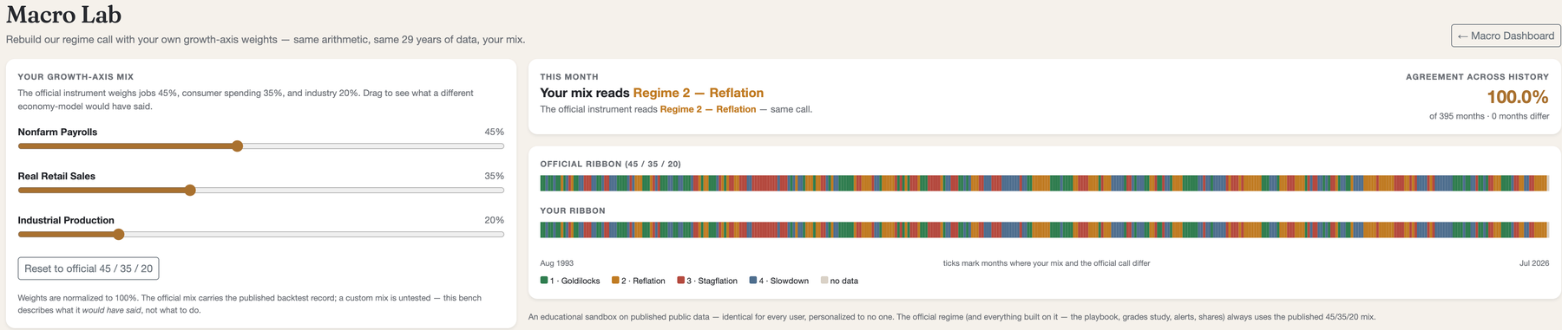This screenshot has width=1562, height=330.
Task: Click the beige no data legend swatch
Action: coord(824,281)
